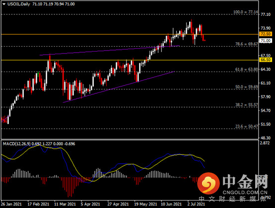275x208 pixels.
Task: Click the 2.872 MACD scale value
Action: point(265,143)
